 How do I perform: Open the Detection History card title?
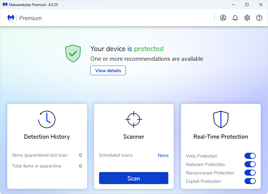47,137
